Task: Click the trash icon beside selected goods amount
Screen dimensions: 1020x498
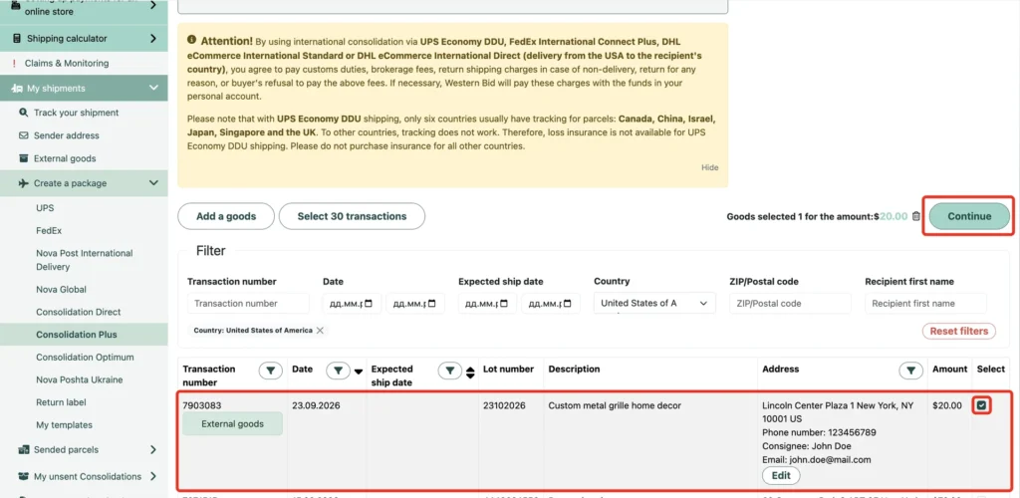Action: pos(916,216)
